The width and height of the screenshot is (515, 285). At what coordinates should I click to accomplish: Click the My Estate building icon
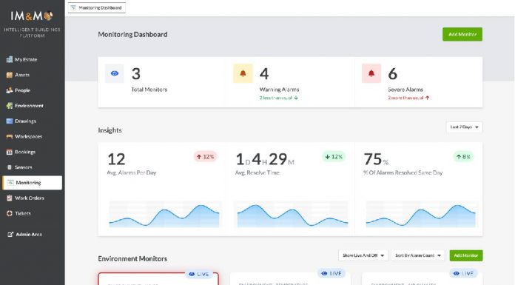point(10,59)
